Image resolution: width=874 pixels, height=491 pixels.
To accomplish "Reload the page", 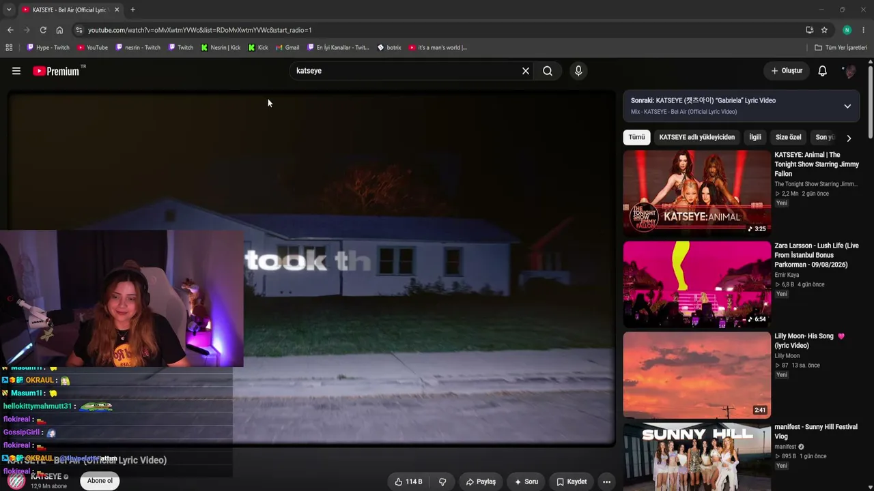I will click(43, 30).
